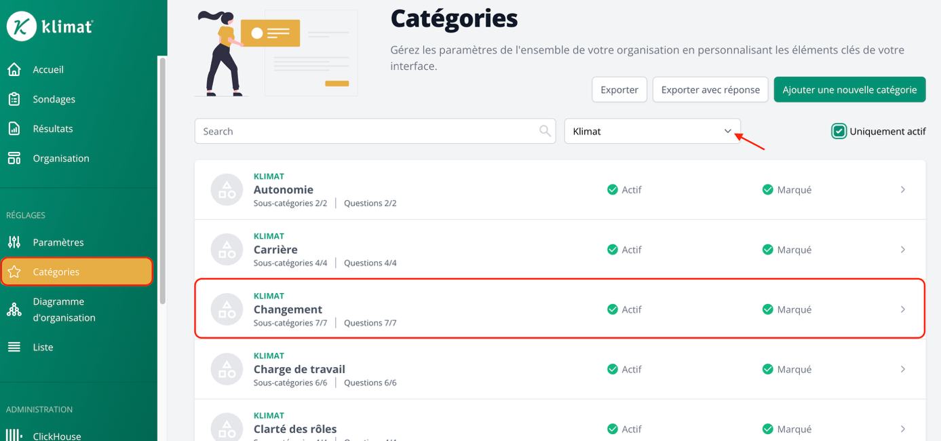941x441 pixels.
Task: Expand the Charge de travail row chevron
Action: tap(903, 369)
